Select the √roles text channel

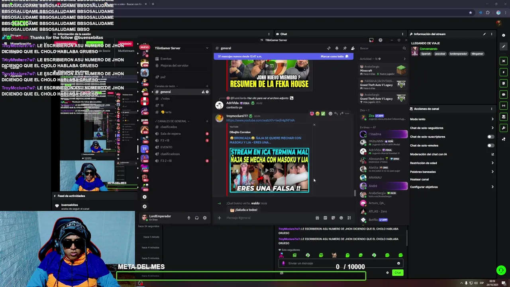[x=181, y=98]
